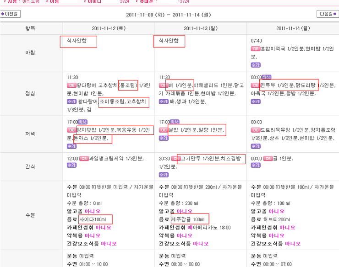The image size is (339, 267).
Task: Click 수기 badge under Saturday dinner
Action: point(71,146)
